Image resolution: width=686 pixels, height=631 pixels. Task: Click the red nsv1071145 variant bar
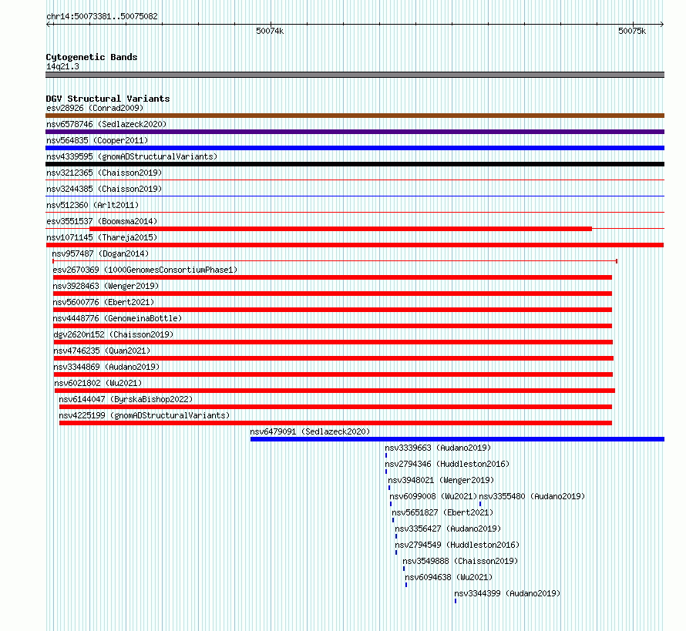355,245
